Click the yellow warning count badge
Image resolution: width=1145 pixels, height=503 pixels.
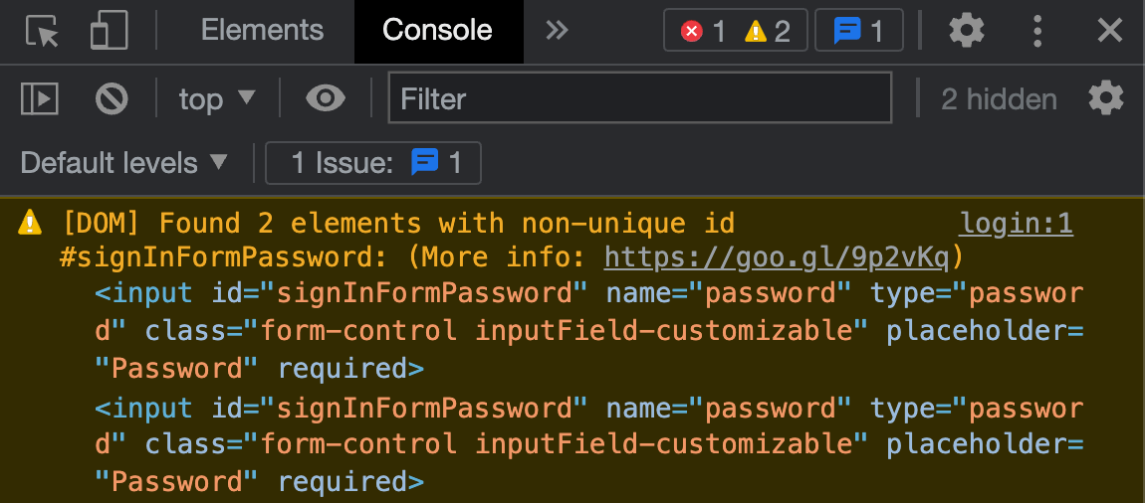[767, 32]
